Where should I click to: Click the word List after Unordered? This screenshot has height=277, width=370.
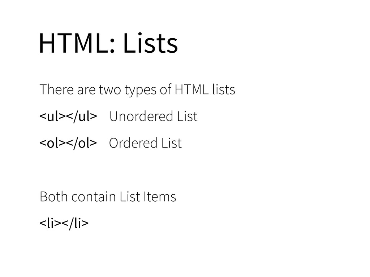coord(187,116)
